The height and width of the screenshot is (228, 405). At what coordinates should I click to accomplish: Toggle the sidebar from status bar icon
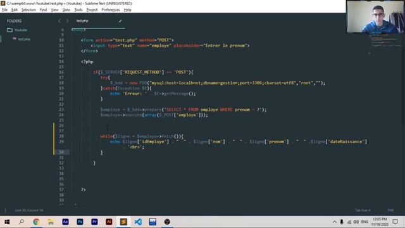pyautogui.click(x=6, y=210)
